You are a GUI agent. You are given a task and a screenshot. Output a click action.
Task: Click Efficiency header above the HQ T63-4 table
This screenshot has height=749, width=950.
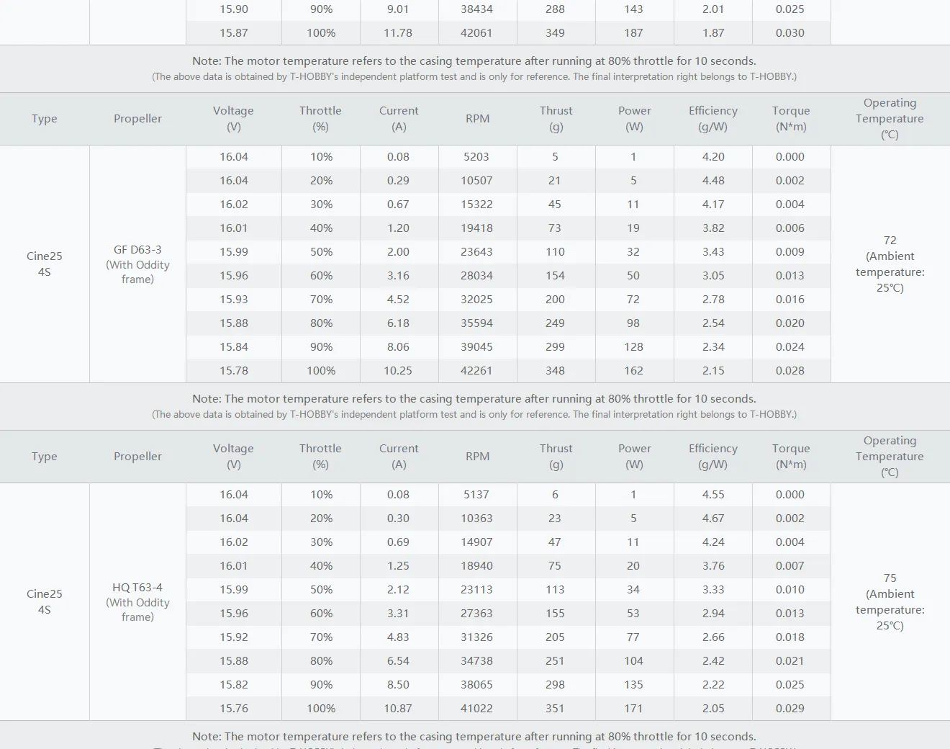pos(712,457)
